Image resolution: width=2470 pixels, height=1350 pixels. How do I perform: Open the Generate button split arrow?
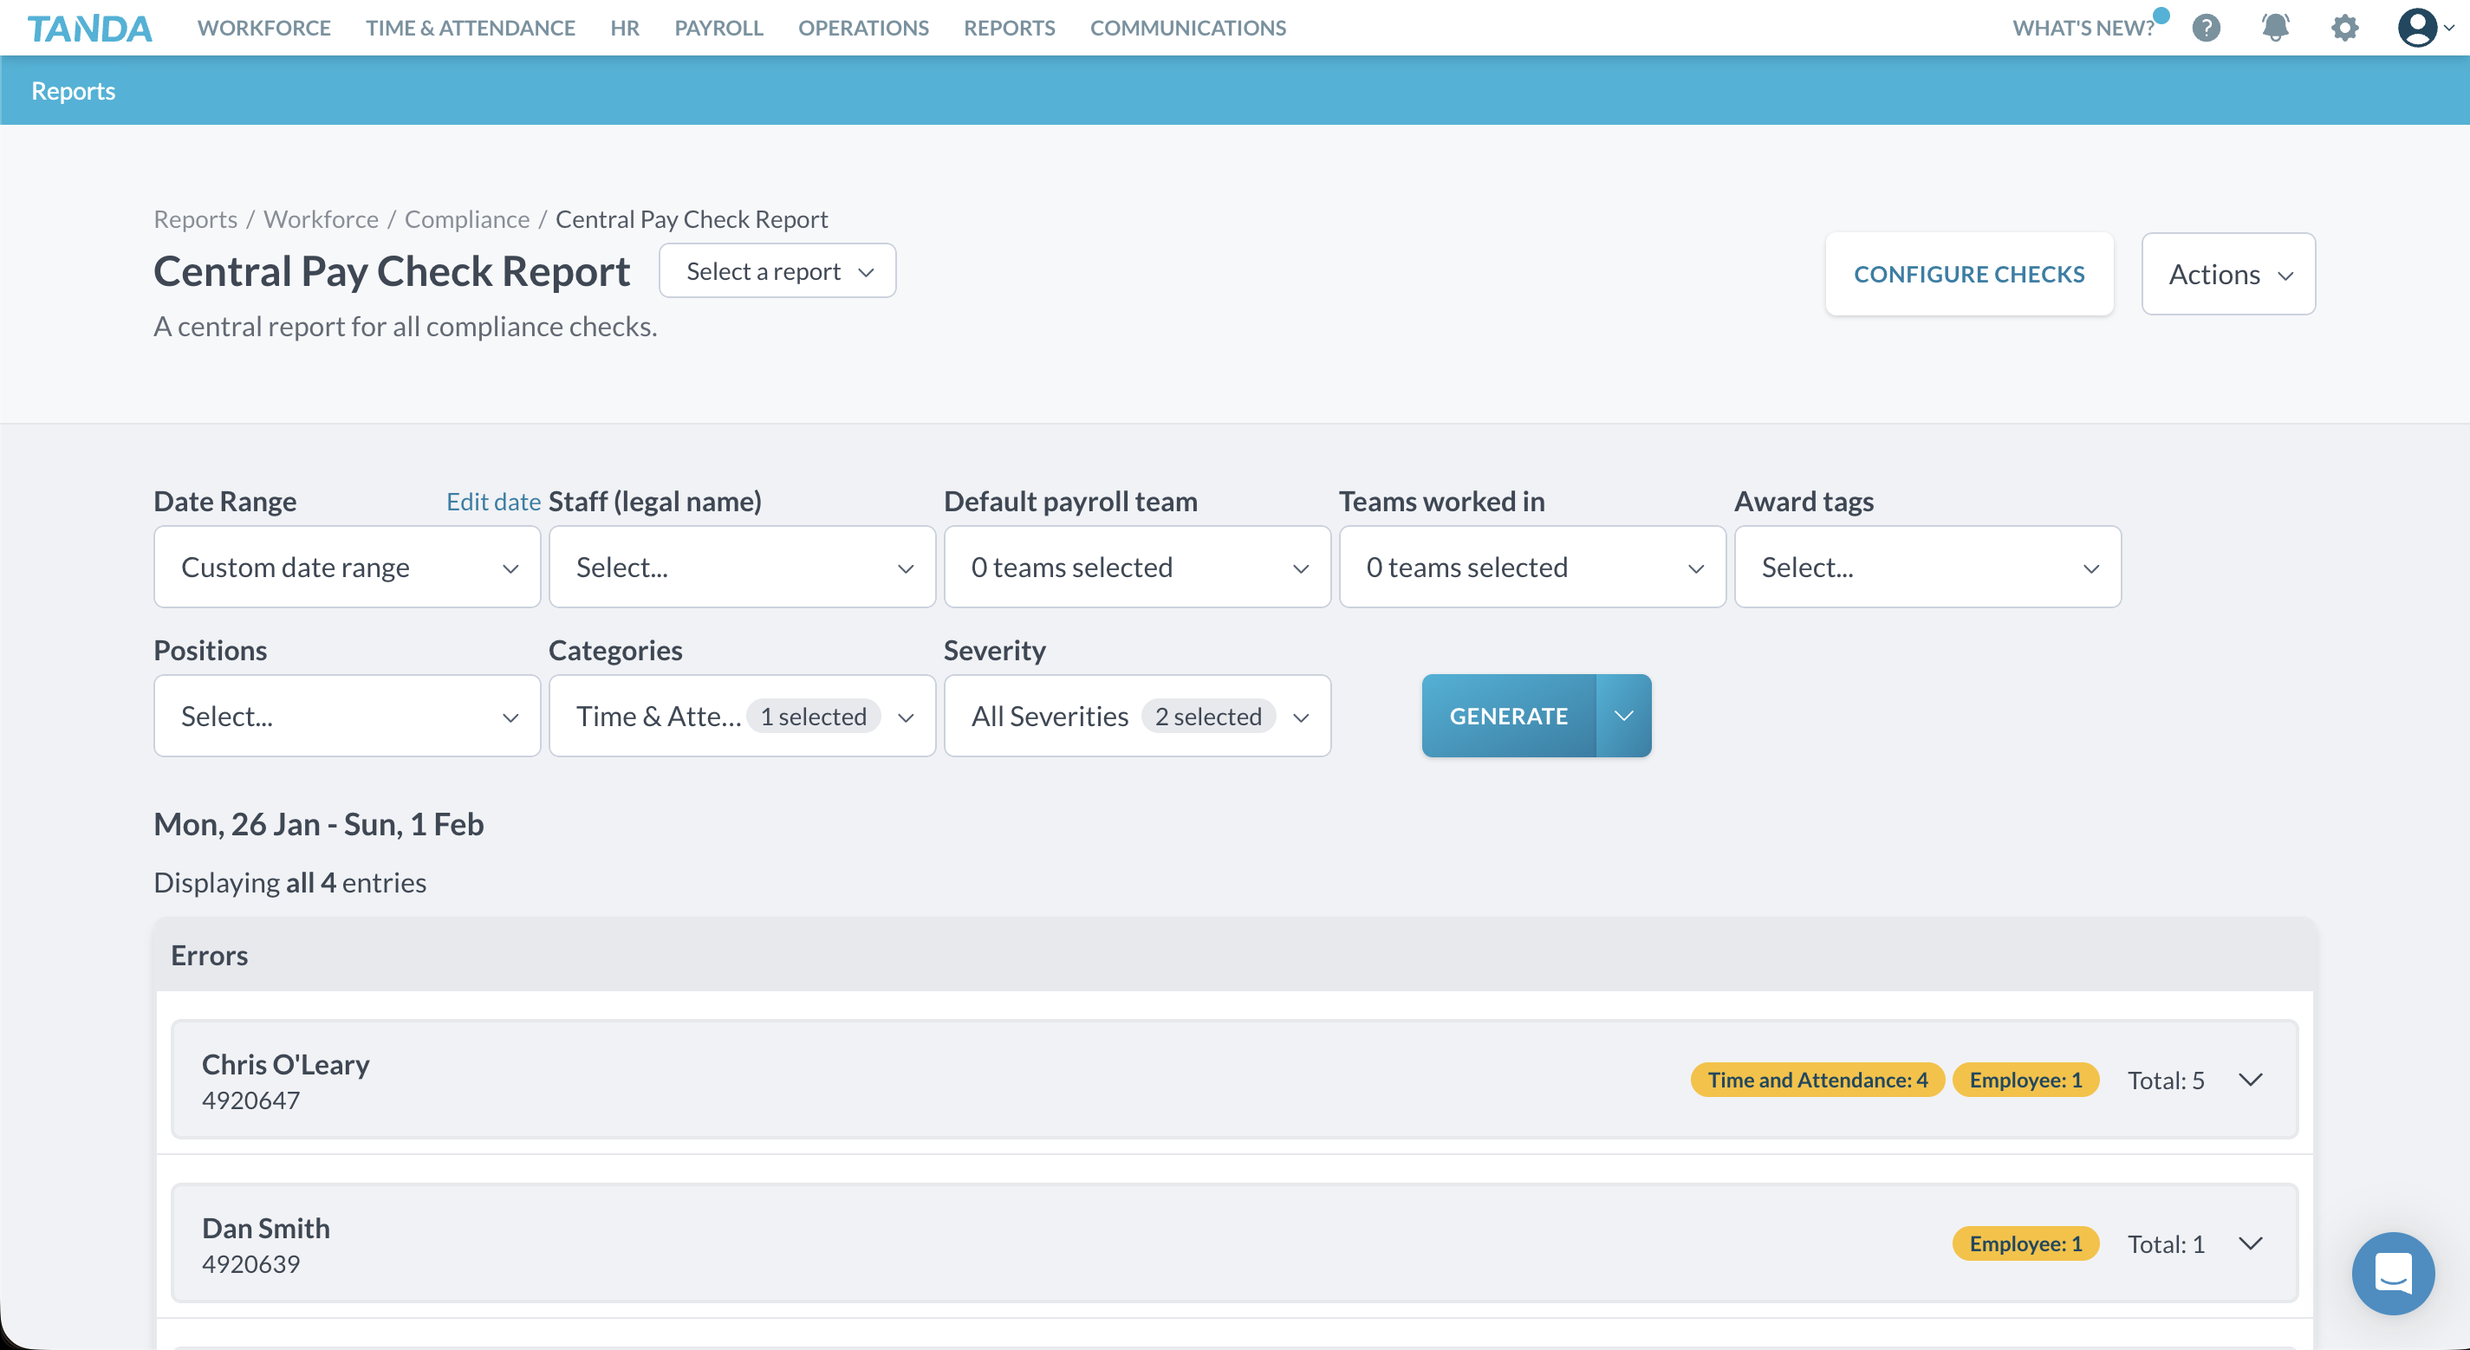(1623, 715)
